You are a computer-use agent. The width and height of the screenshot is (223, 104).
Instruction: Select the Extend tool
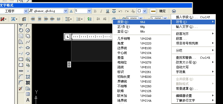click(21, 53)
